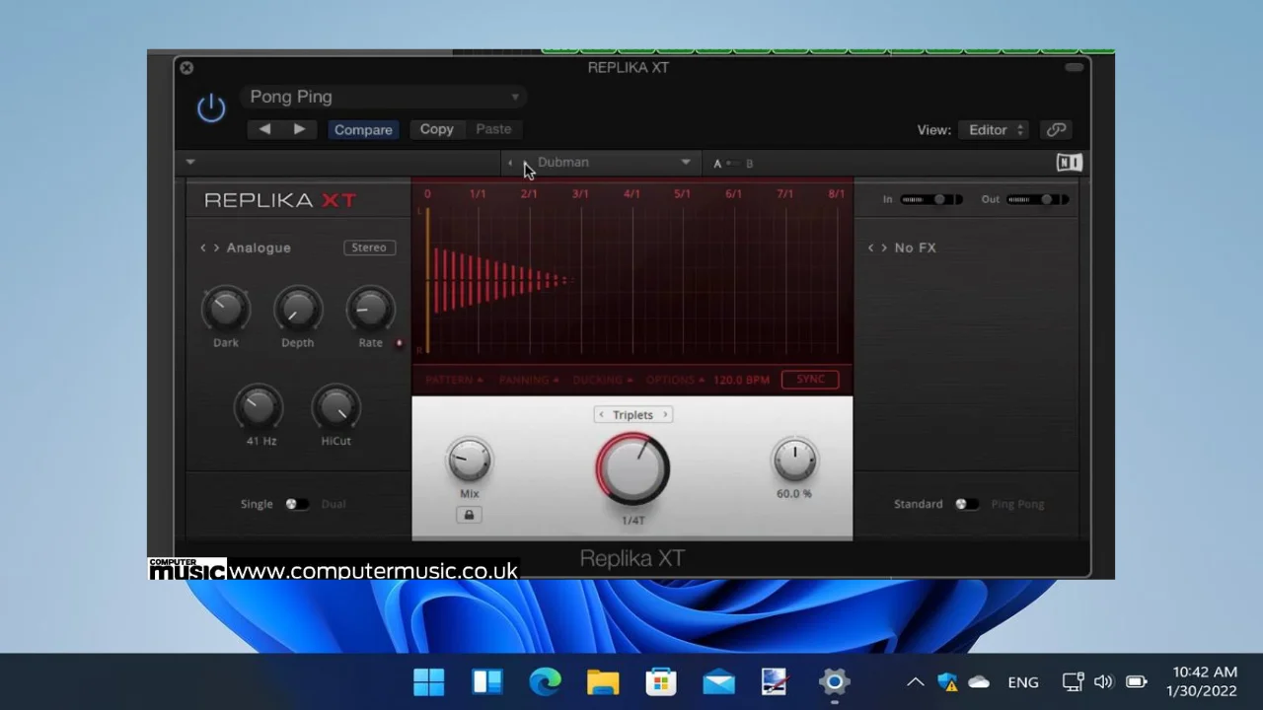Click the 60.0 % feedback knob

coord(794,461)
